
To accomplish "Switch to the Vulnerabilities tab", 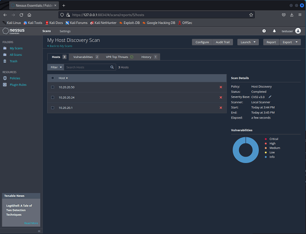I will (86, 57).
